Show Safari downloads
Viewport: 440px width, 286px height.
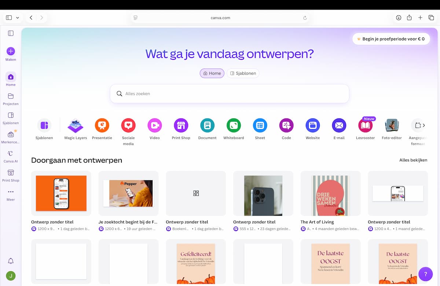399,18
